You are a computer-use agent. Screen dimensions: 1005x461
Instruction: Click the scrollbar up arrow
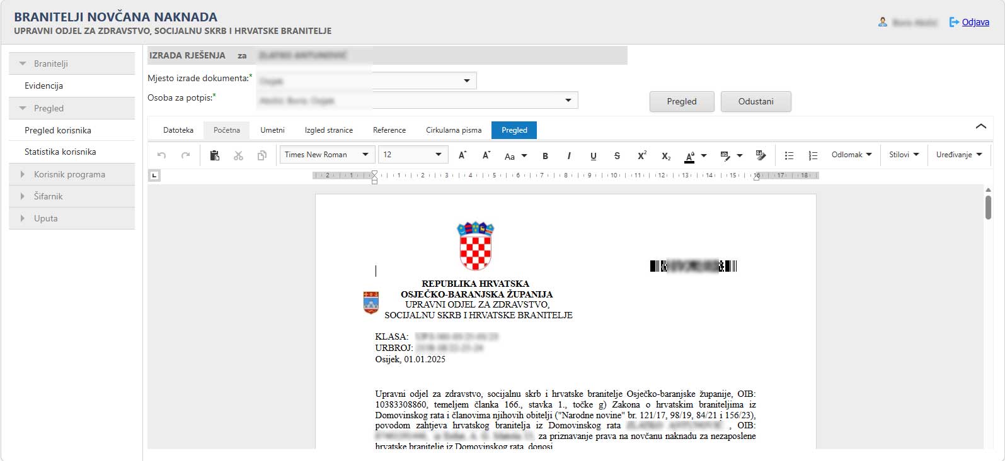(988, 189)
